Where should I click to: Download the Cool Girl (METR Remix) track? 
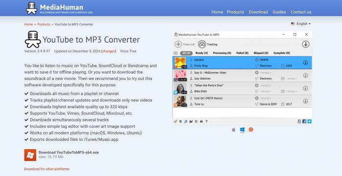coord(305,101)
